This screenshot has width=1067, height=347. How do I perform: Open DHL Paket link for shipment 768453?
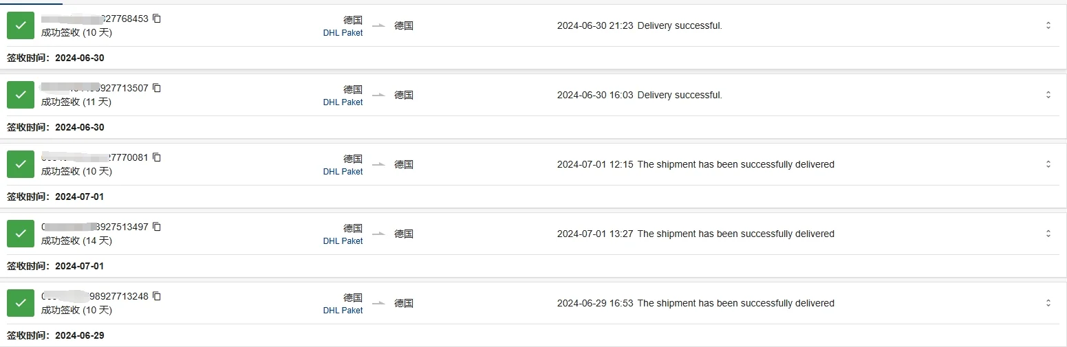pos(343,32)
